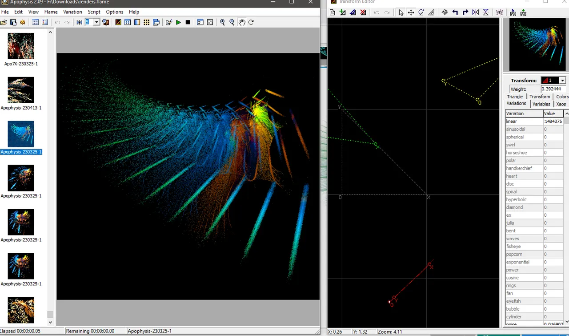
Task: Activate rotate mode in Transform Editor
Action: point(421,12)
